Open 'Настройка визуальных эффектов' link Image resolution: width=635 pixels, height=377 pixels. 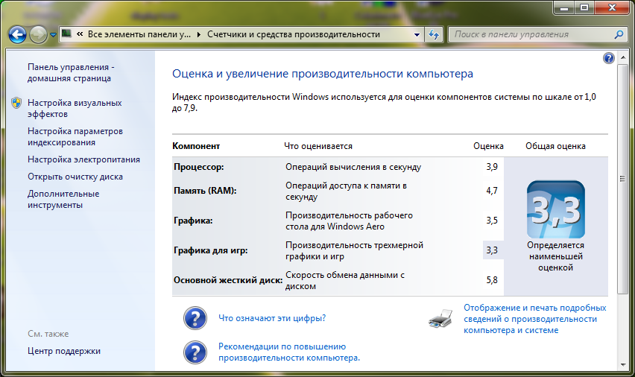[75, 109]
